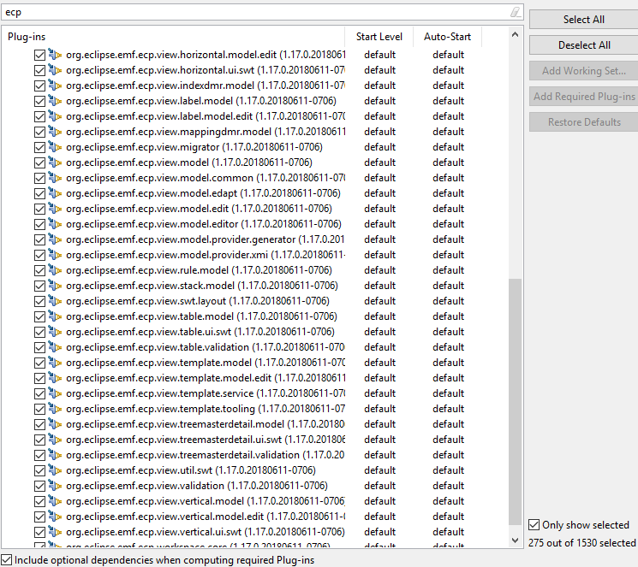Uncheck org.eclipse.emf.ecp.view.validation plug-in

coord(40,486)
